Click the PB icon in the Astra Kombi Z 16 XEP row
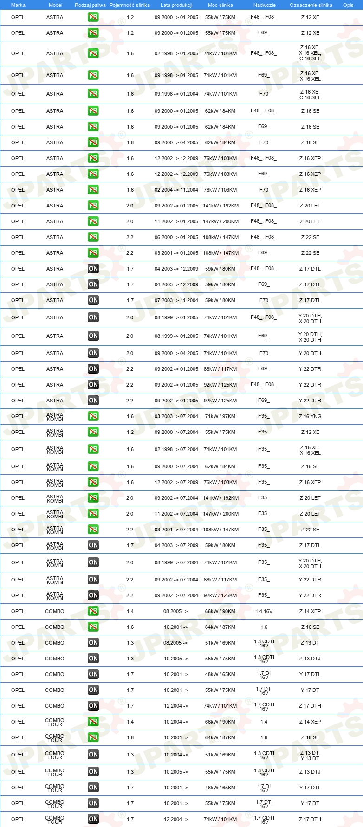Image resolution: width=363 pixels, height=827 pixels. 93,482
